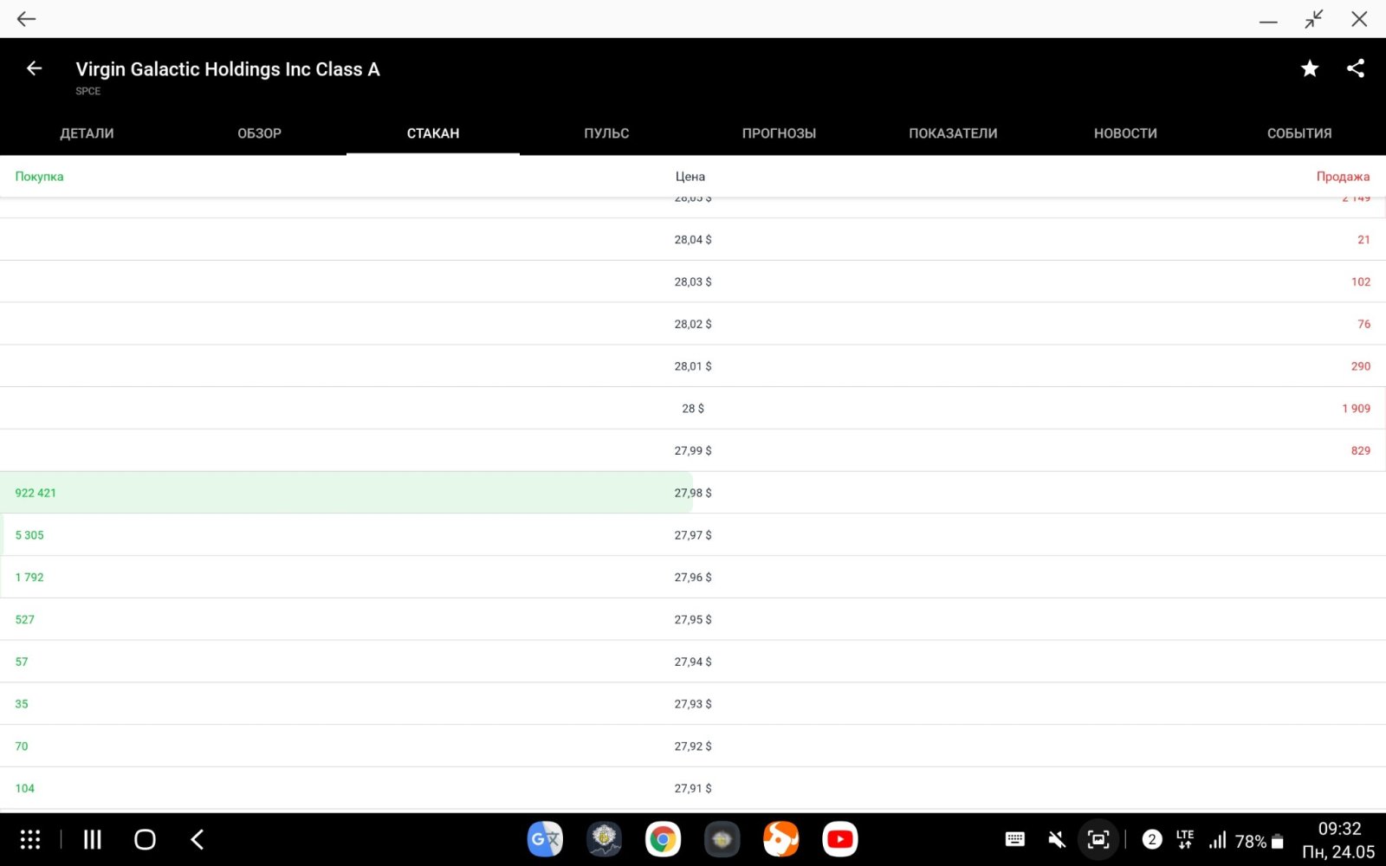
Task: Open the ОБЗОР tab
Action: point(260,133)
